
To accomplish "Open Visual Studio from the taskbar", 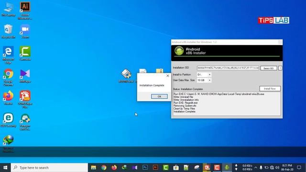I will pos(135,168).
